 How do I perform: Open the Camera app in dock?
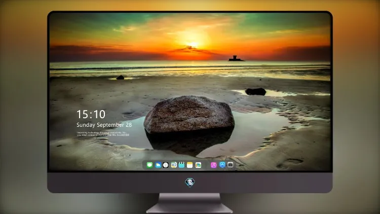(231, 165)
